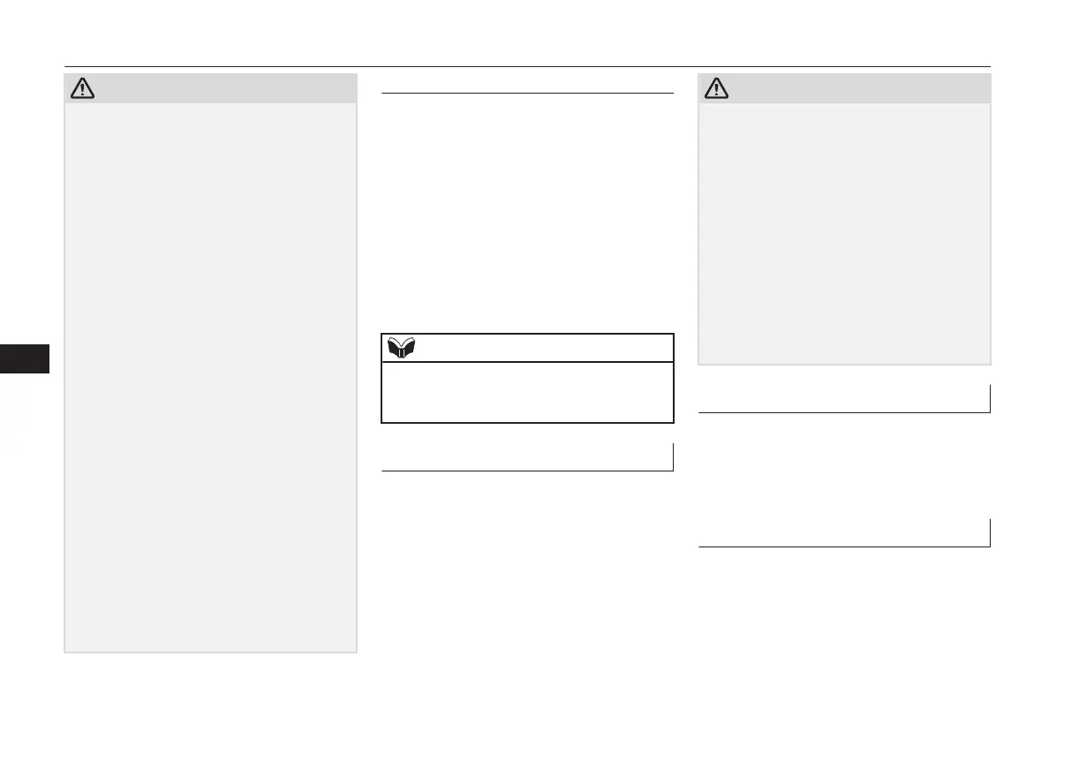The image size is (1079, 769).
Task: Click the empty bottom margin beneath the left warning box
Action: pyautogui.click(x=210, y=697)
